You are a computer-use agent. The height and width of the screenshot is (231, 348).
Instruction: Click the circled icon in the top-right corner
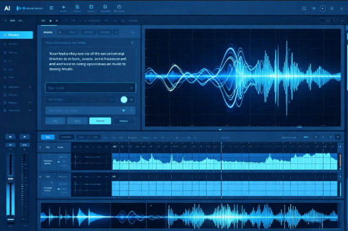point(323,9)
